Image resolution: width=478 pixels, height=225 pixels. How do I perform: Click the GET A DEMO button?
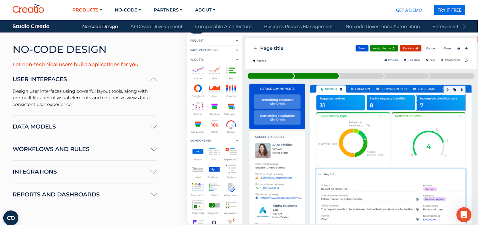pos(409,10)
